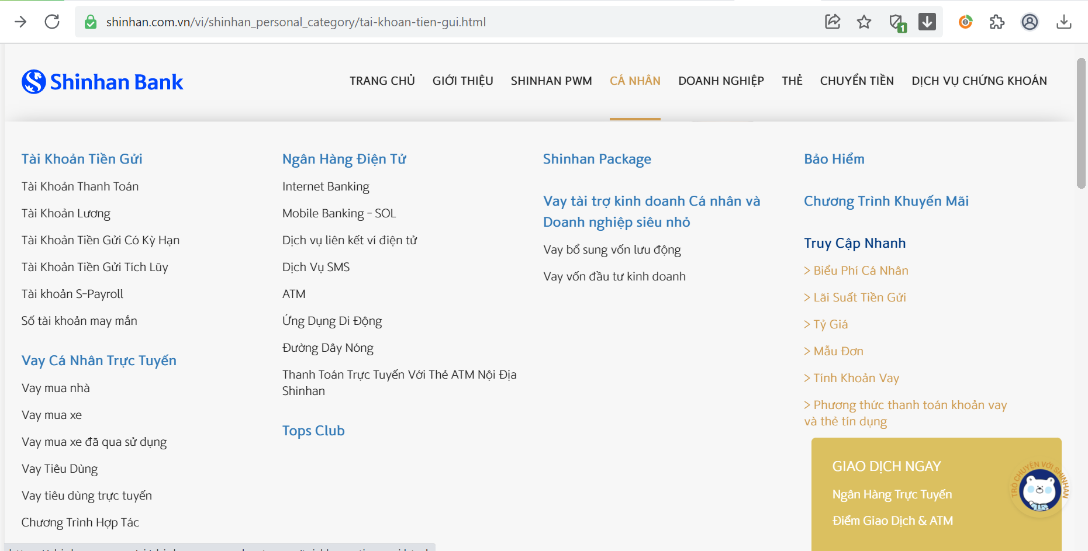Image resolution: width=1088 pixels, height=551 pixels.
Task: Go to Internet Banking
Action: tap(326, 186)
